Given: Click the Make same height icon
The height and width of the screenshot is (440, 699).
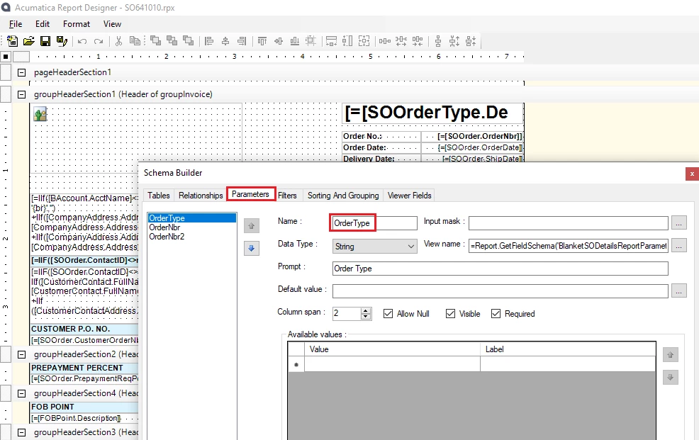Looking at the screenshot, I should [347, 41].
